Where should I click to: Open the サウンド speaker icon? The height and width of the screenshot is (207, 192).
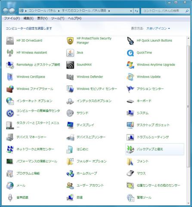(70, 113)
